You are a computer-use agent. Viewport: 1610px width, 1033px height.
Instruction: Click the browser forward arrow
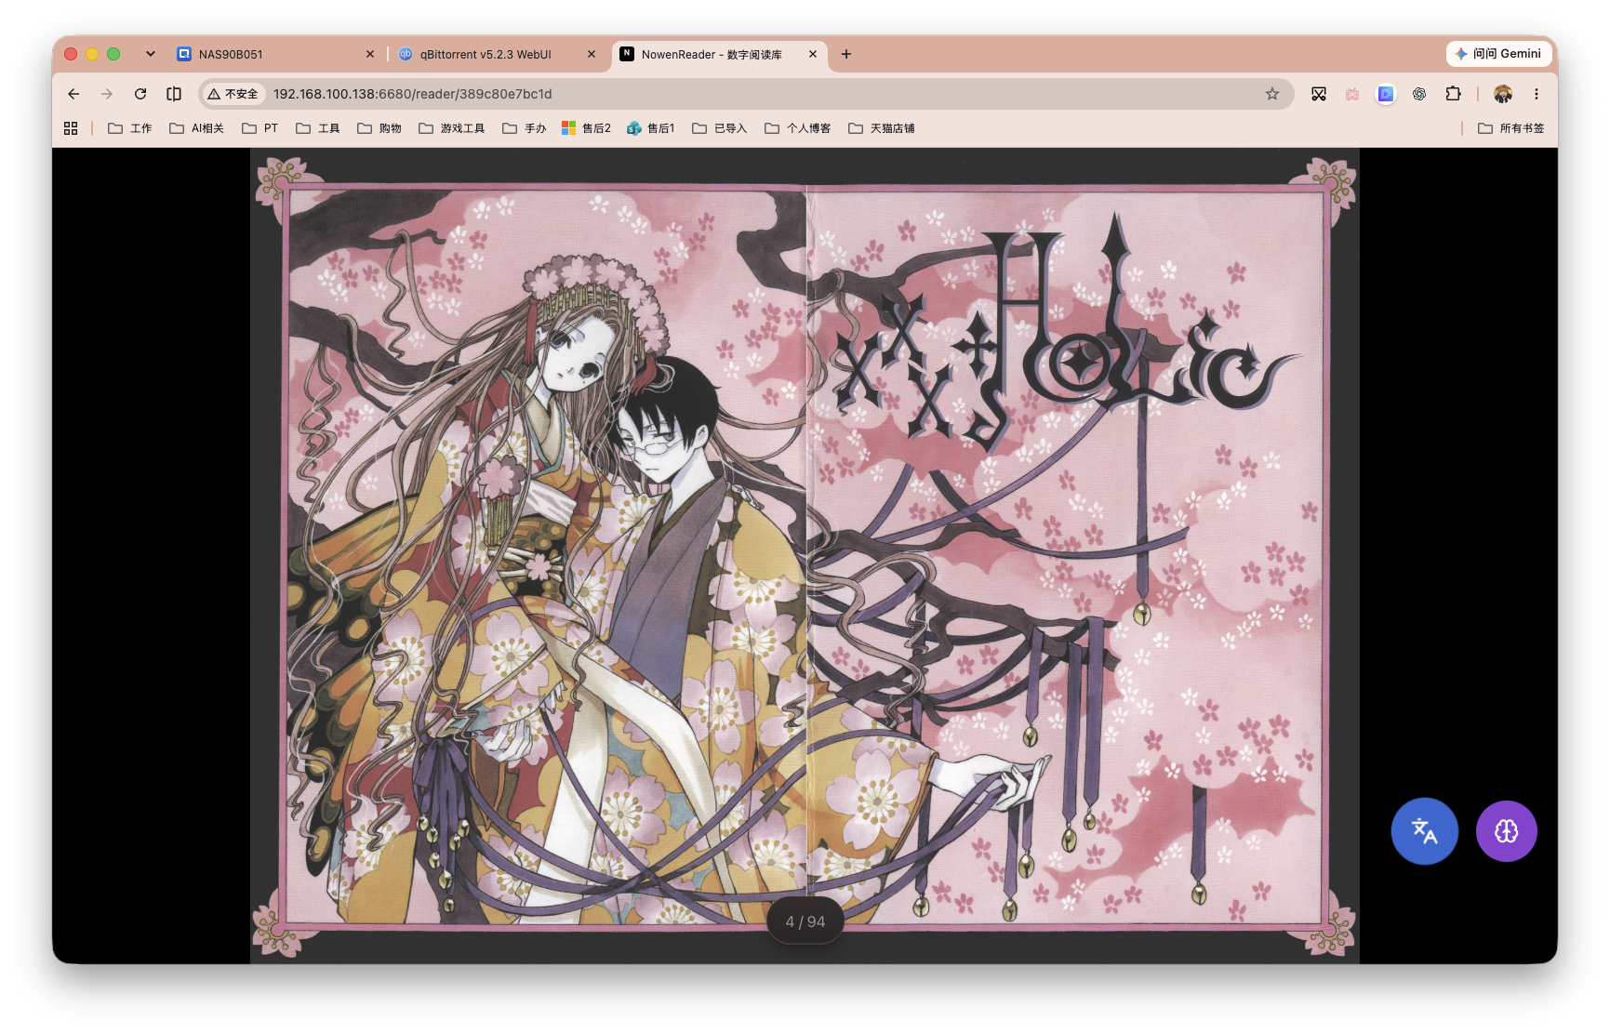(107, 94)
